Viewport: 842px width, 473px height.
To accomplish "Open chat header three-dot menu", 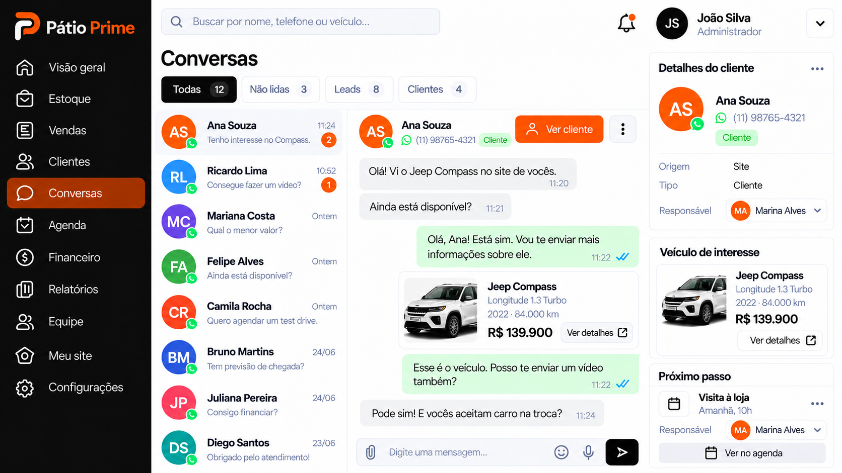I will [623, 129].
